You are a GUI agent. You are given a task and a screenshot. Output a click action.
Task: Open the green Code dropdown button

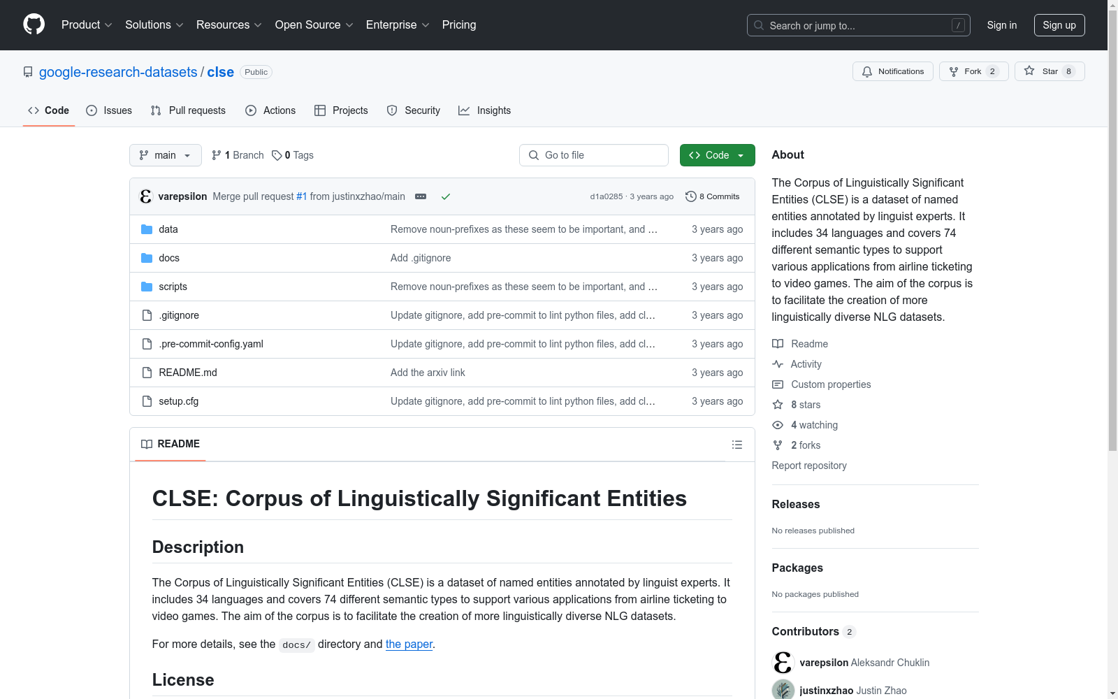click(717, 155)
